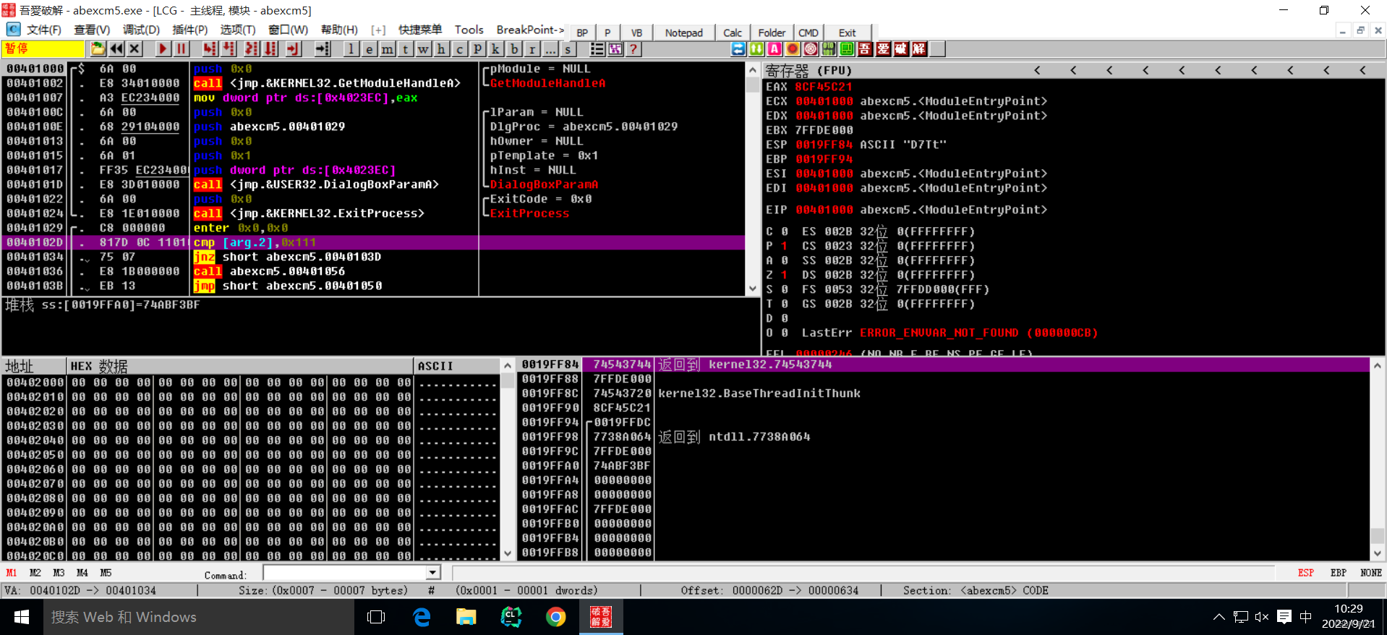Run the program with the red play icon
The height and width of the screenshot is (635, 1387).
point(163,49)
